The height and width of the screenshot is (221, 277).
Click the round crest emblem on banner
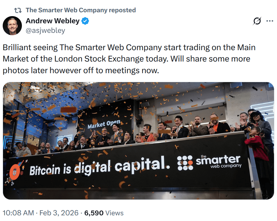click(x=13, y=173)
